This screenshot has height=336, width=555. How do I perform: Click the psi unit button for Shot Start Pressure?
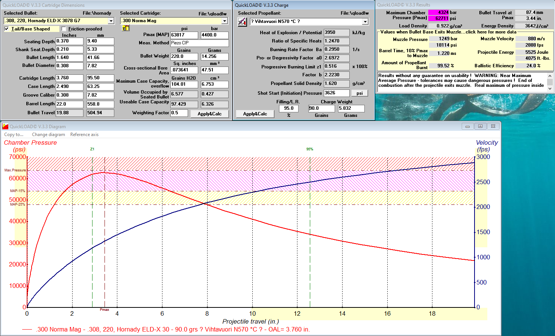(x=359, y=93)
